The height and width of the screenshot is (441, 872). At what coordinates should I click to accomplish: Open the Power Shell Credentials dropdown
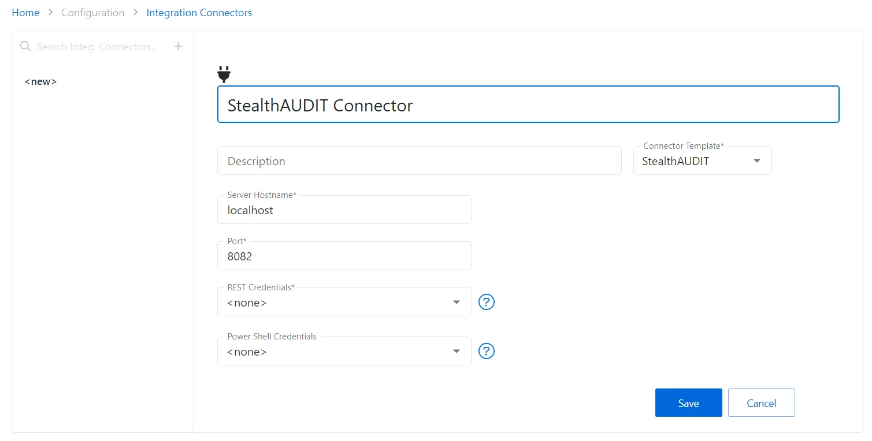click(344, 351)
